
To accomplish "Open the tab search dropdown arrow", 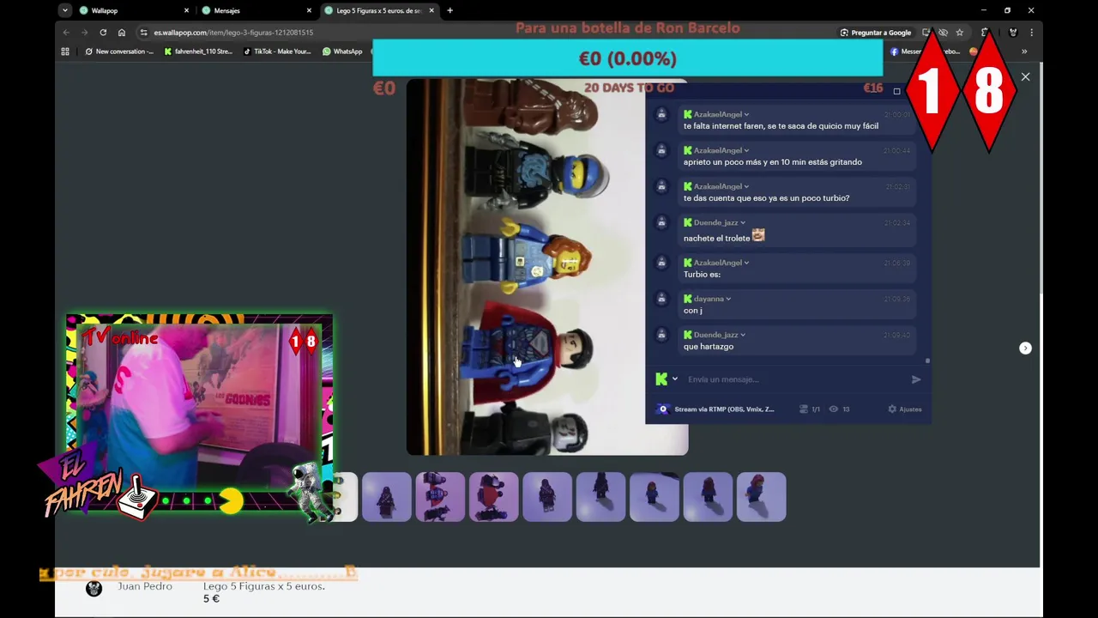I will (64, 10).
